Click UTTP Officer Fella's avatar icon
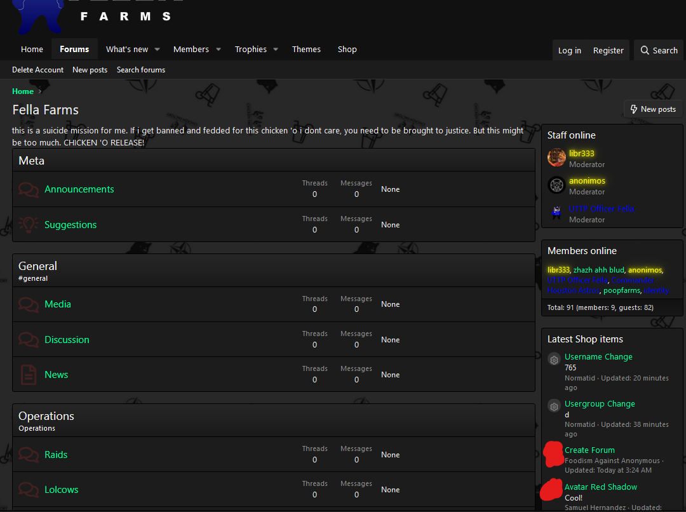 pyautogui.click(x=556, y=213)
